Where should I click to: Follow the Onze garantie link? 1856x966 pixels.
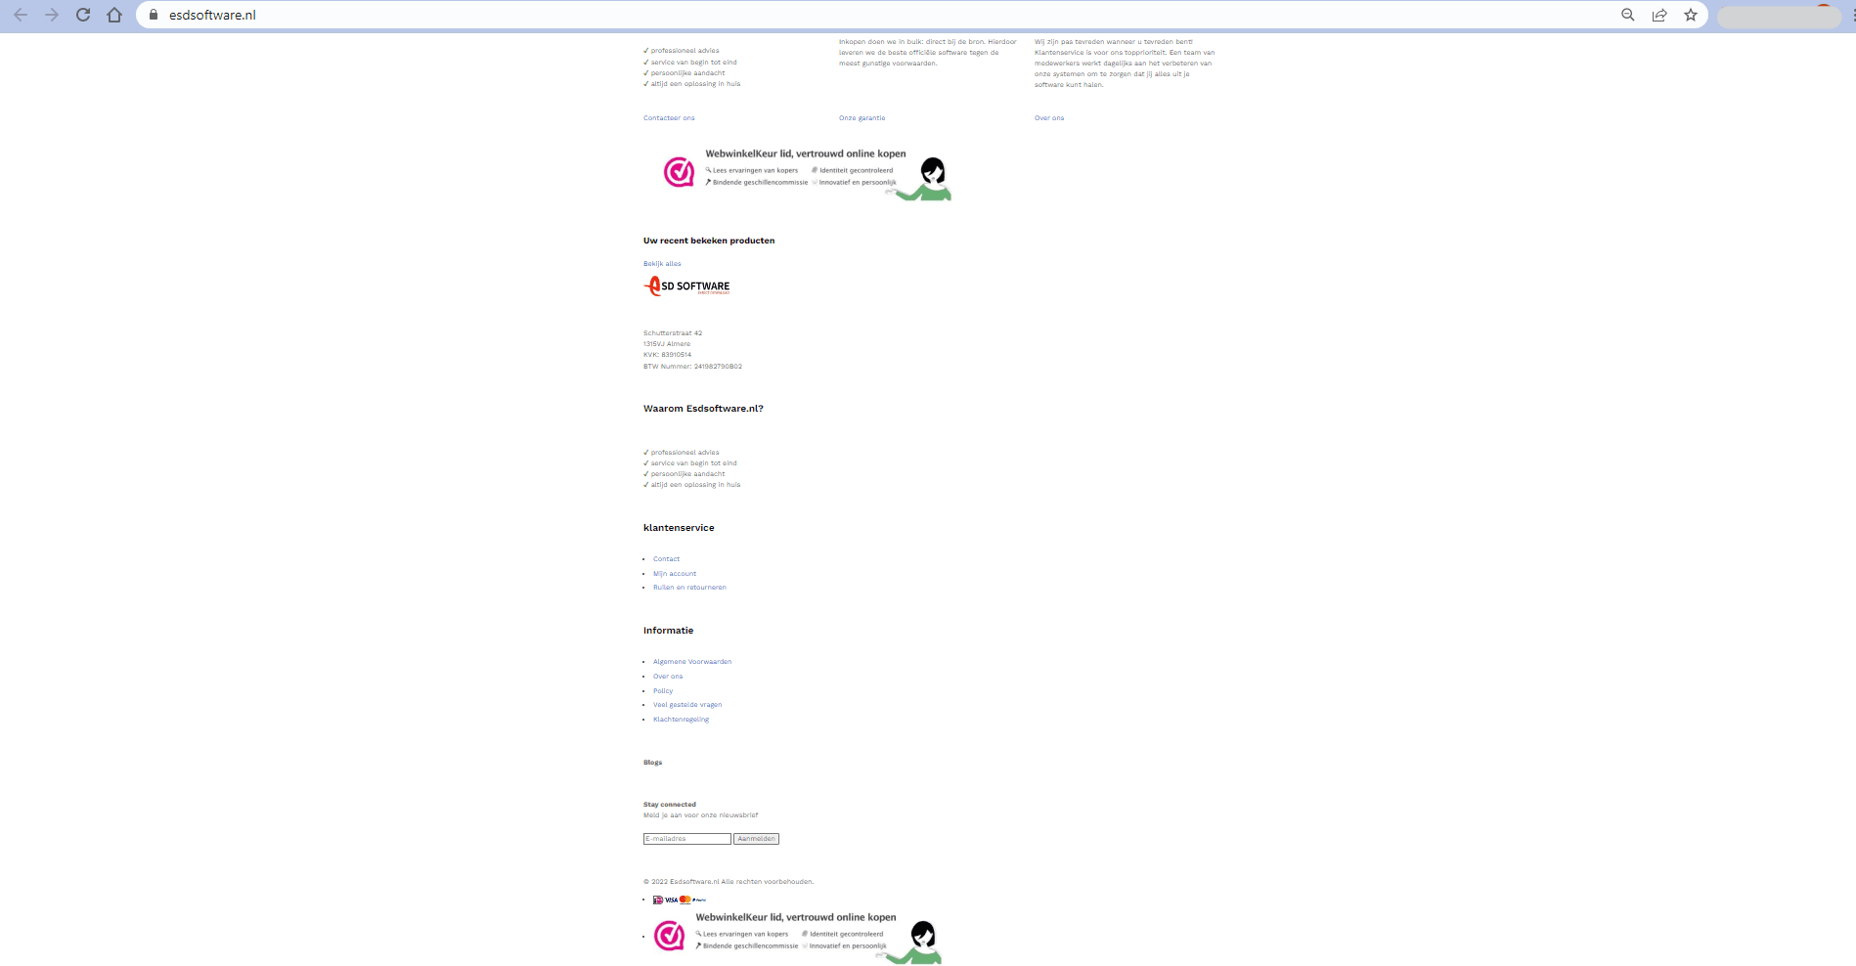[x=862, y=118]
